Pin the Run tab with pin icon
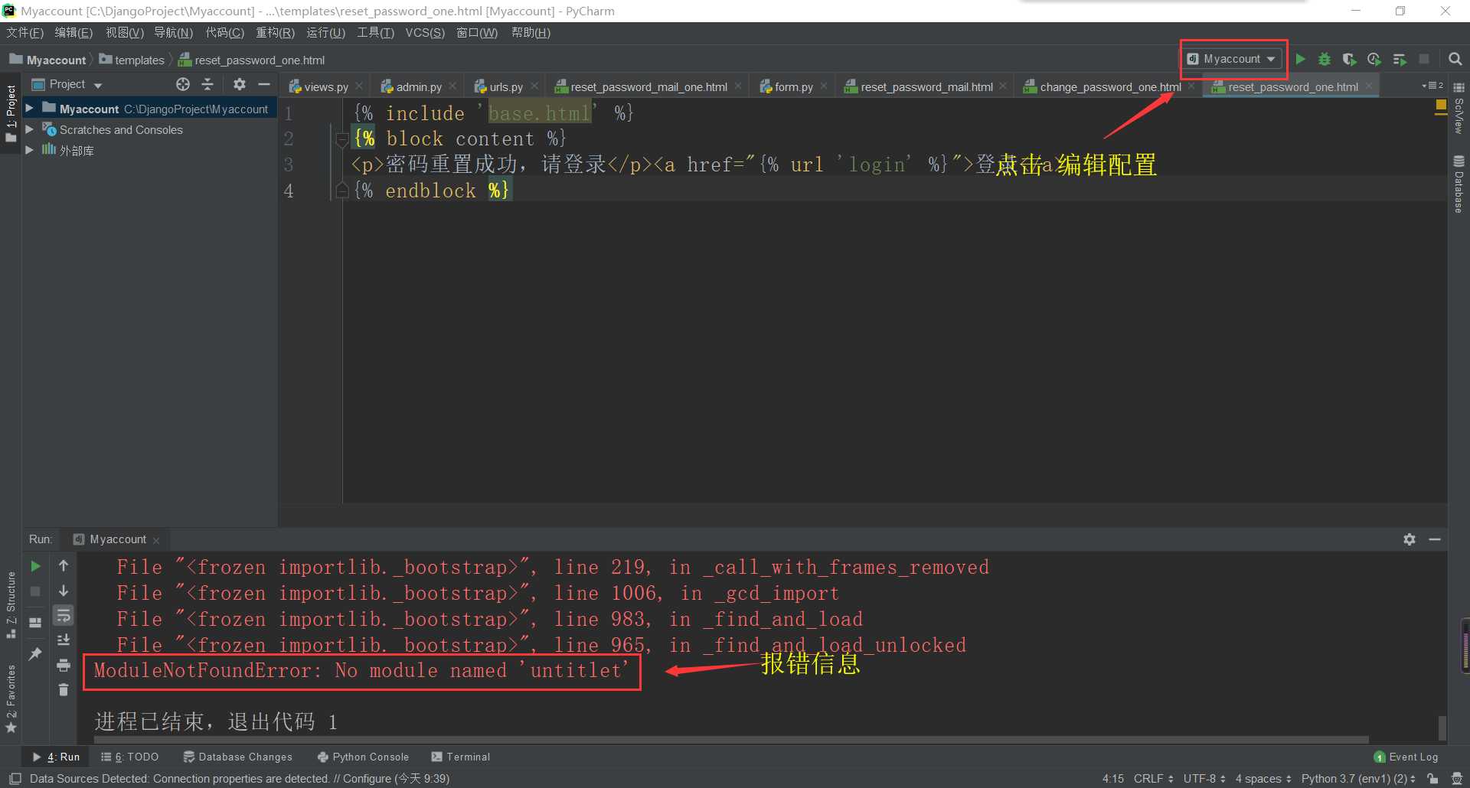 (35, 654)
